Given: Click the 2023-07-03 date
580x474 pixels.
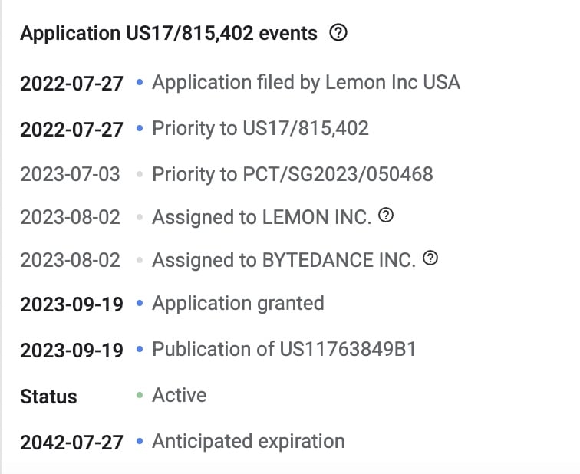Looking at the screenshot, I should pos(70,174).
